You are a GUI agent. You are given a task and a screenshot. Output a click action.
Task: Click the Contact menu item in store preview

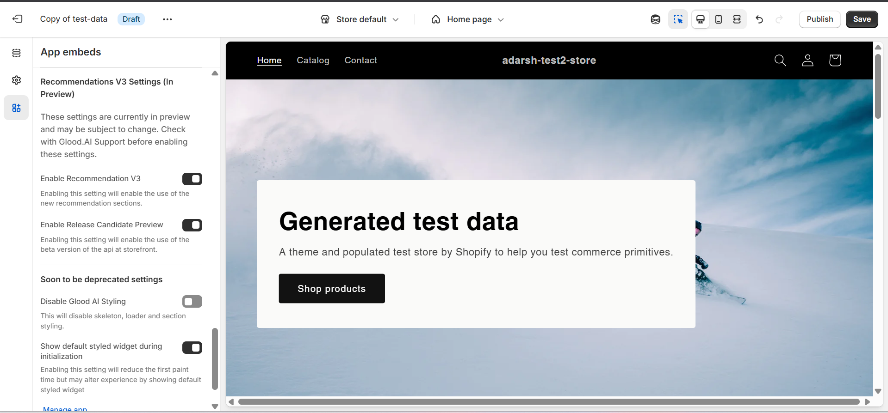point(360,60)
